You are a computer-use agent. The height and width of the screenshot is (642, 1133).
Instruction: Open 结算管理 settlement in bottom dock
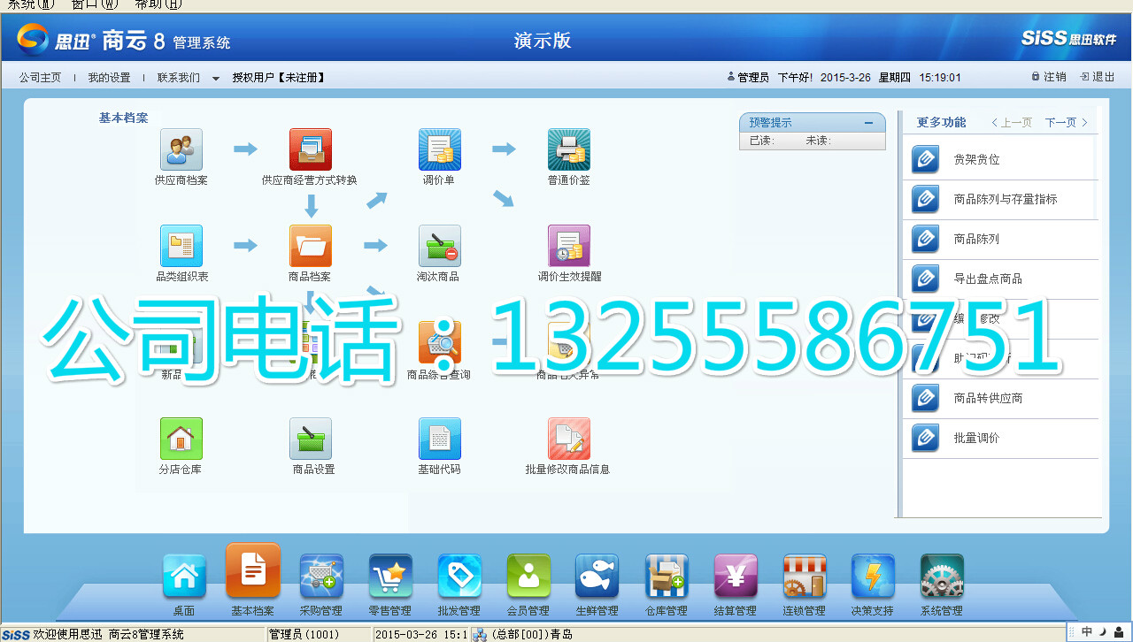[x=736, y=577]
